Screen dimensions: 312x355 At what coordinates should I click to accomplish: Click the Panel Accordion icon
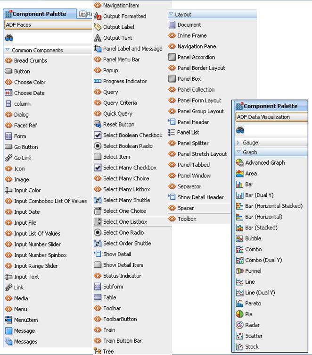(x=172, y=57)
